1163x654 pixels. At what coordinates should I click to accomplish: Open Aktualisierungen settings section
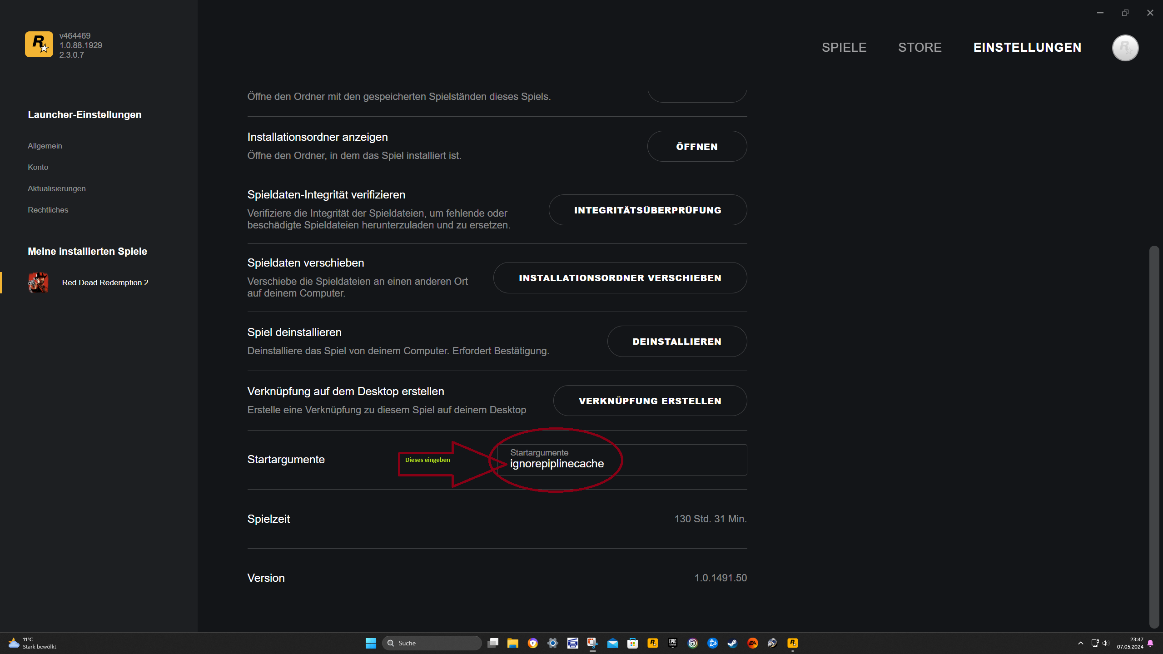(x=57, y=188)
